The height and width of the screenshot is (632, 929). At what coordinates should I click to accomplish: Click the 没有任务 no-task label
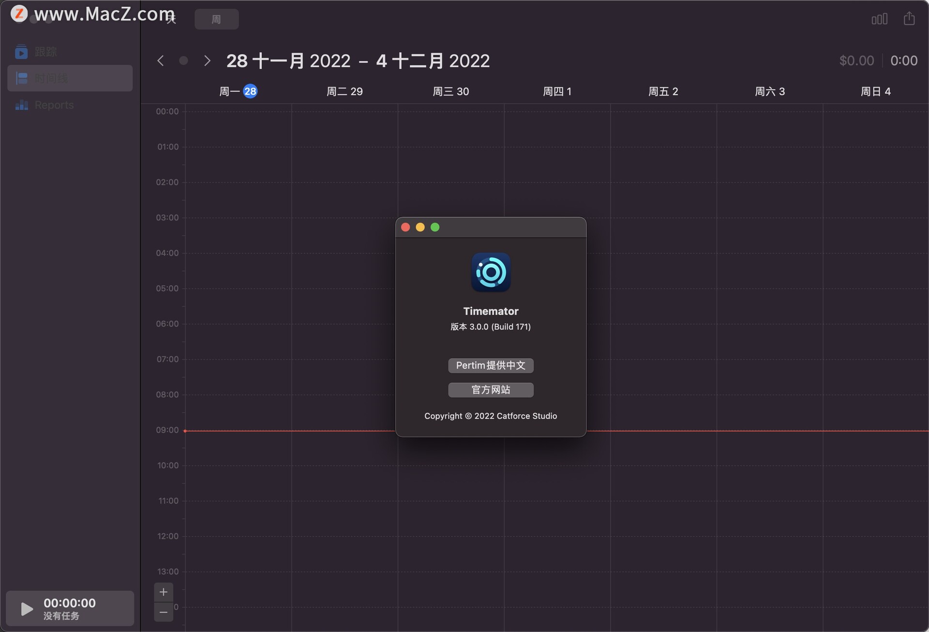point(61,616)
